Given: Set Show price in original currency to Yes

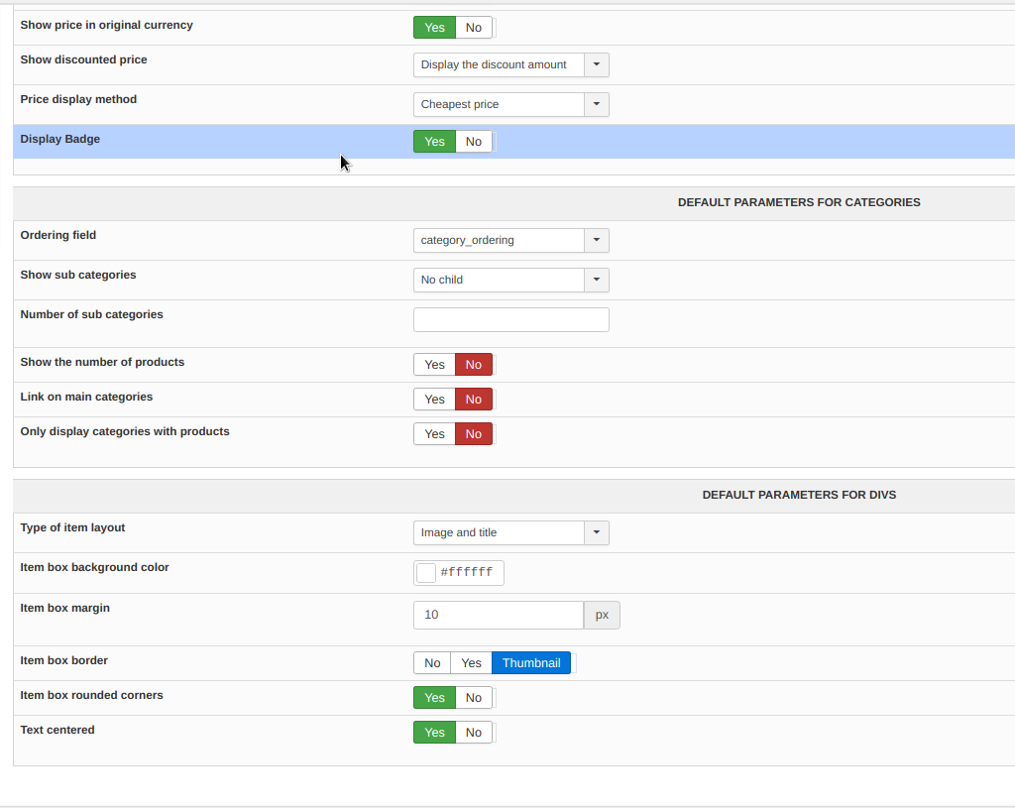Looking at the screenshot, I should [434, 27].
